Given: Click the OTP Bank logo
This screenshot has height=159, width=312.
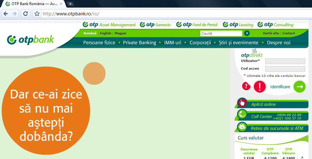Looking at the screenshot, I should pos(31,40).
